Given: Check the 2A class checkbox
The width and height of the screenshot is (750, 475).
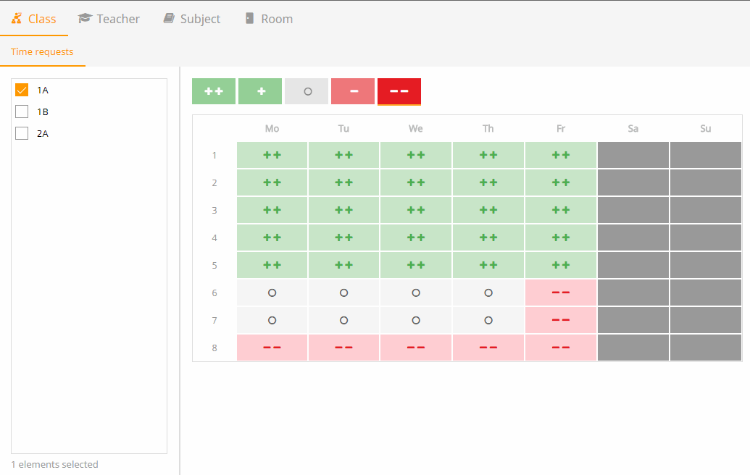Looking at the screenshot, I should pyautogui.click(x=22, y=133).
